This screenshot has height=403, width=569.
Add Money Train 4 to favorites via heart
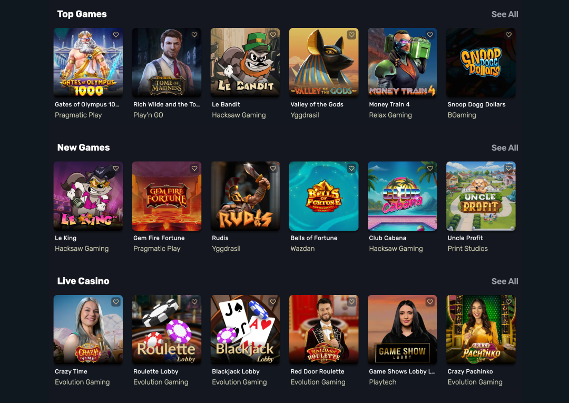(430, 35)
